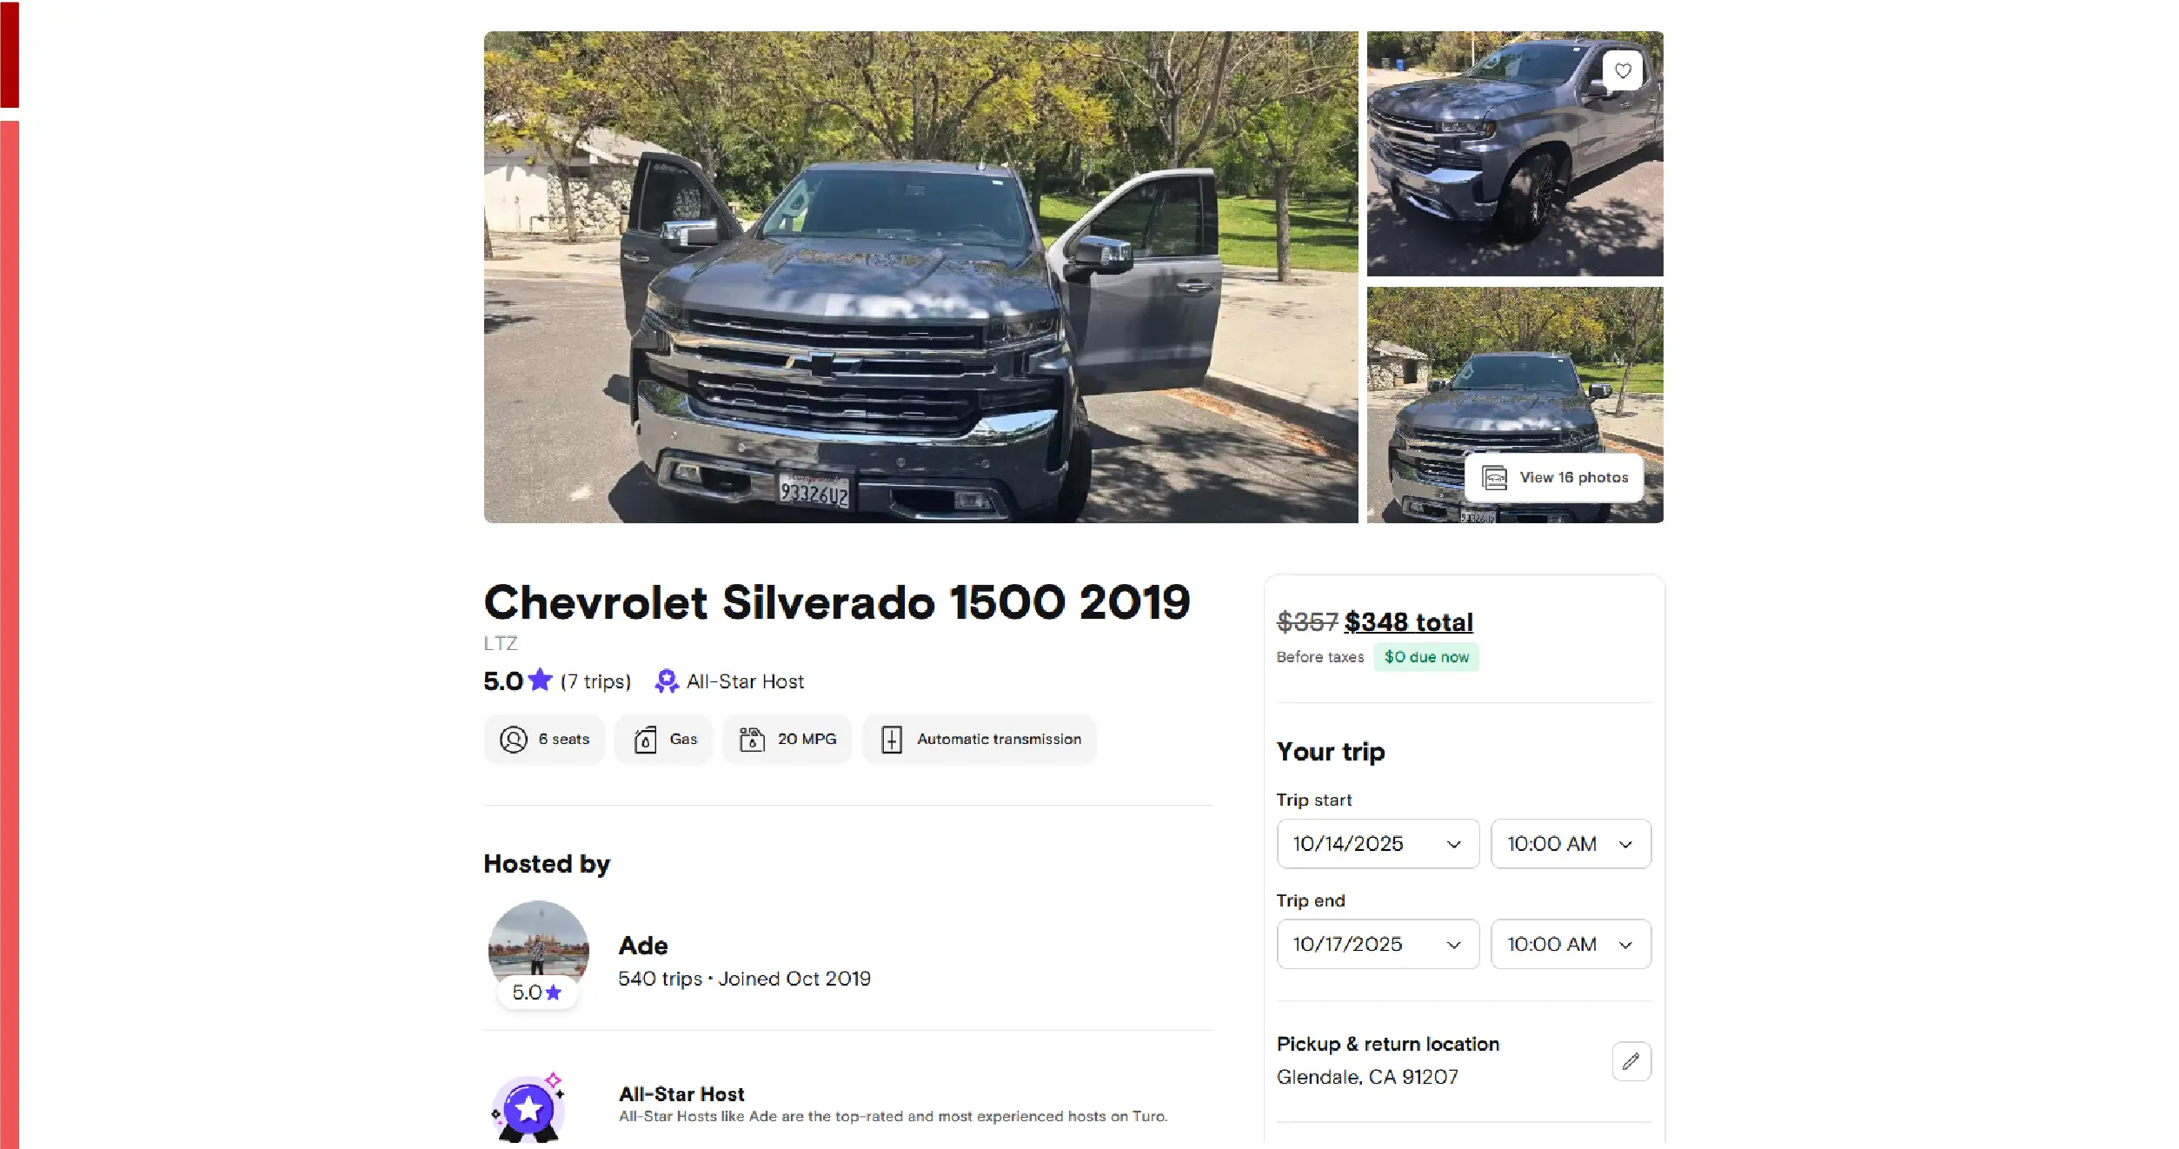Viewport: 2179px width, 1149px height.
Task: Click the 20 MPG fuel pump icon
Action: click(x=752, y=739)
